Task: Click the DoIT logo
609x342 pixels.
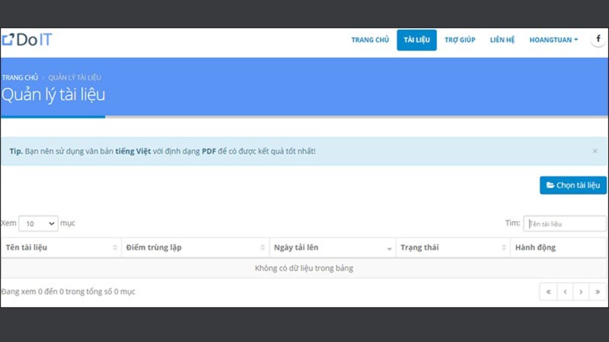Action: point(28,39)
